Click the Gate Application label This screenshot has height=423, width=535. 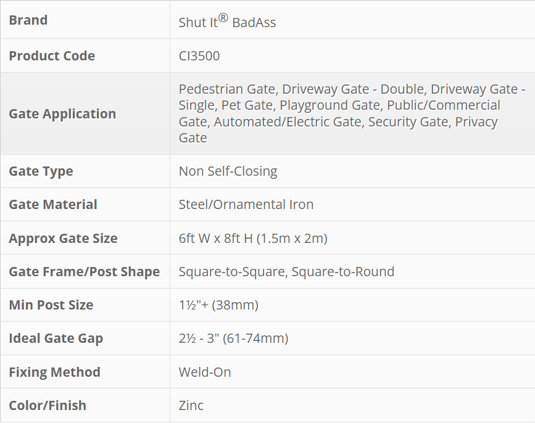coord(62,113)
